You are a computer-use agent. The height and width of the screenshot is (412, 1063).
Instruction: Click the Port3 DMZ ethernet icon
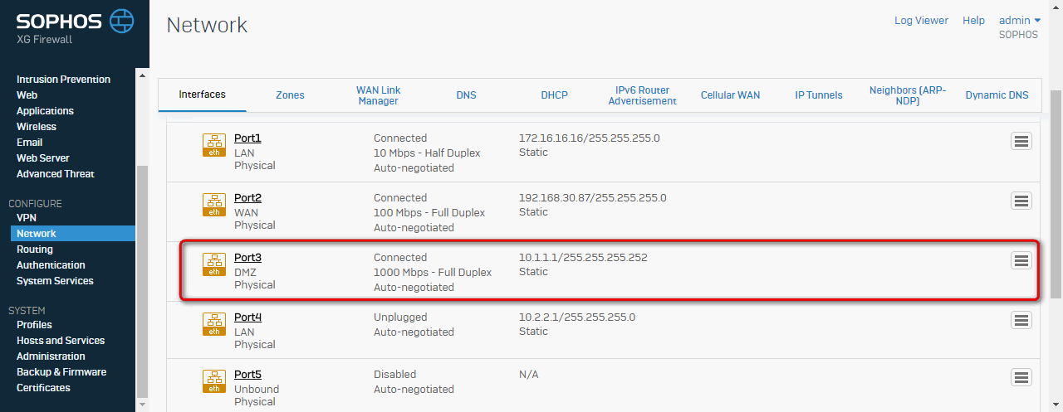point(214,264)
